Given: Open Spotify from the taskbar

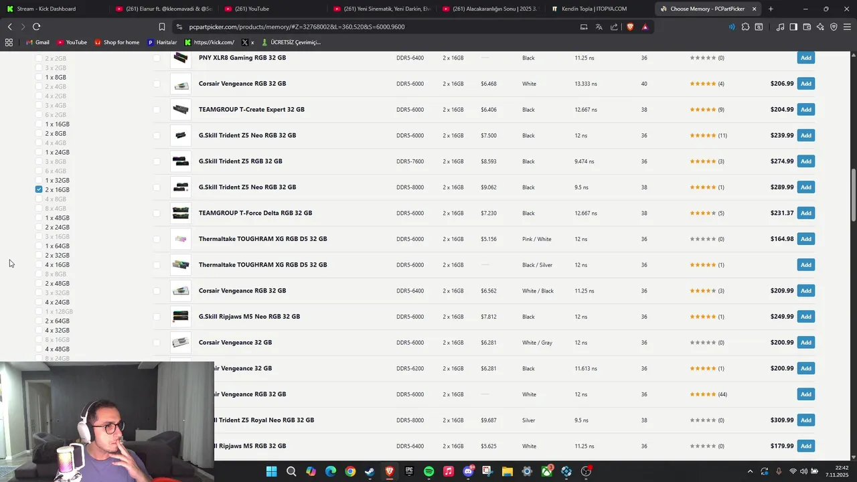Looking at the screenshot, I should pos(428,471).
